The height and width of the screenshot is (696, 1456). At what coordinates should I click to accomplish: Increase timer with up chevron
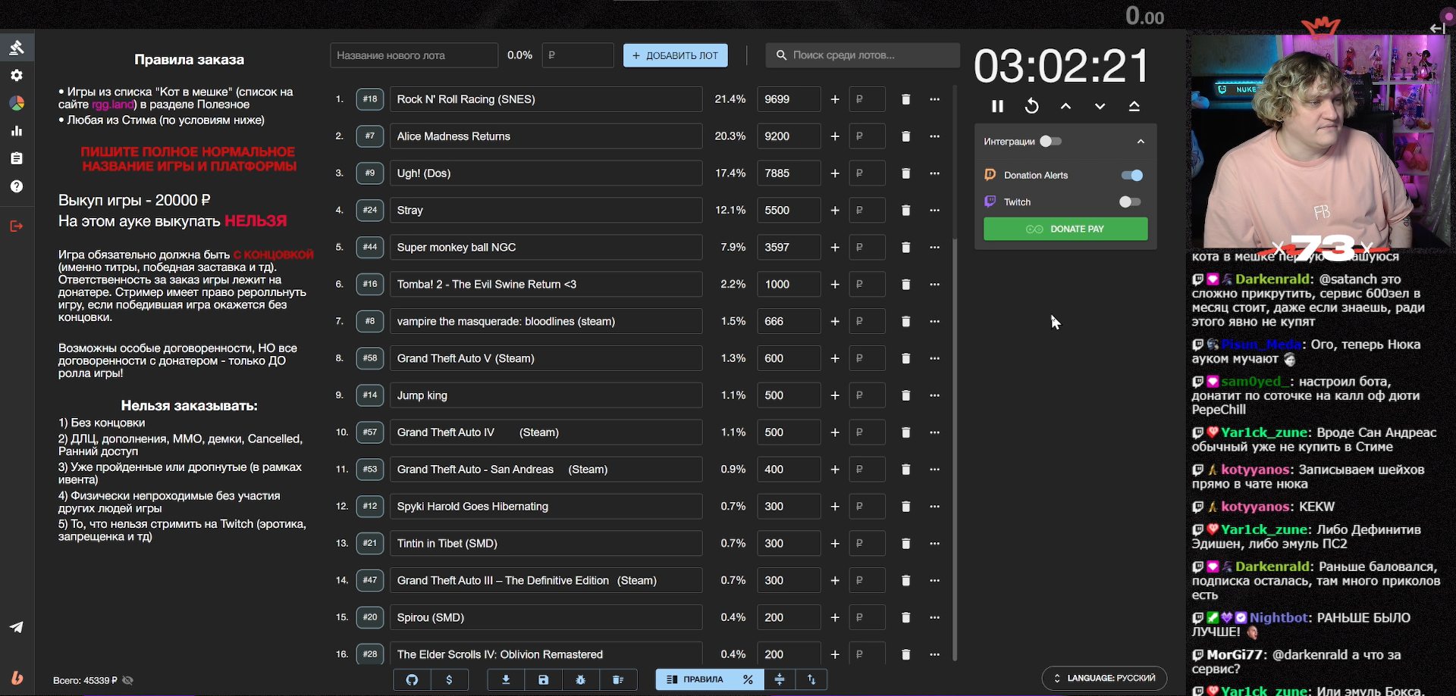click(1065, 107)
